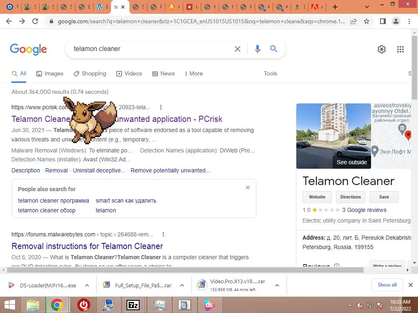Open the Windows Start menu
418x313 pixels.
coord(10,305)
